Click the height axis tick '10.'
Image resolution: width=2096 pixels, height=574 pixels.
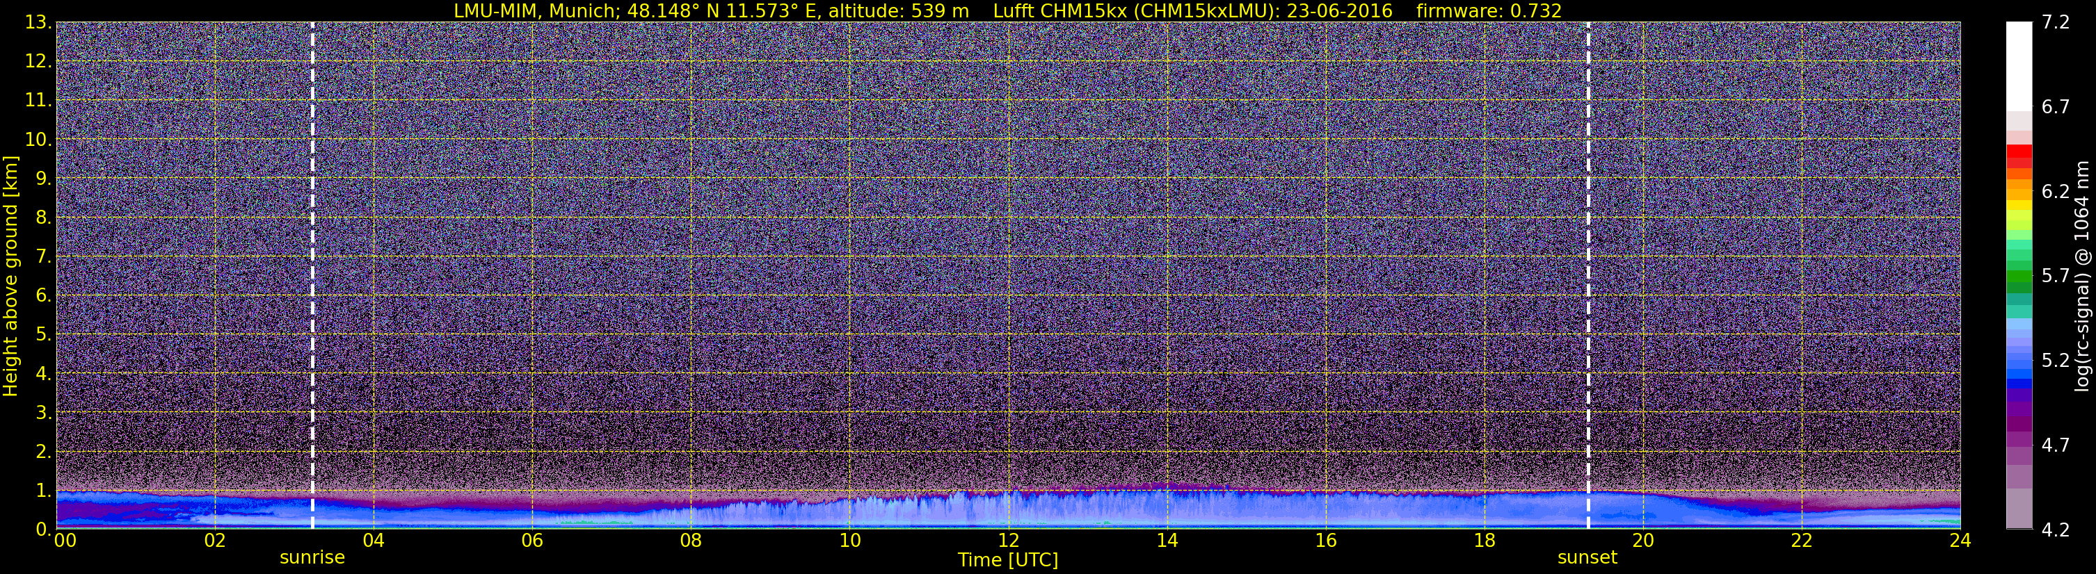[38, 139]
